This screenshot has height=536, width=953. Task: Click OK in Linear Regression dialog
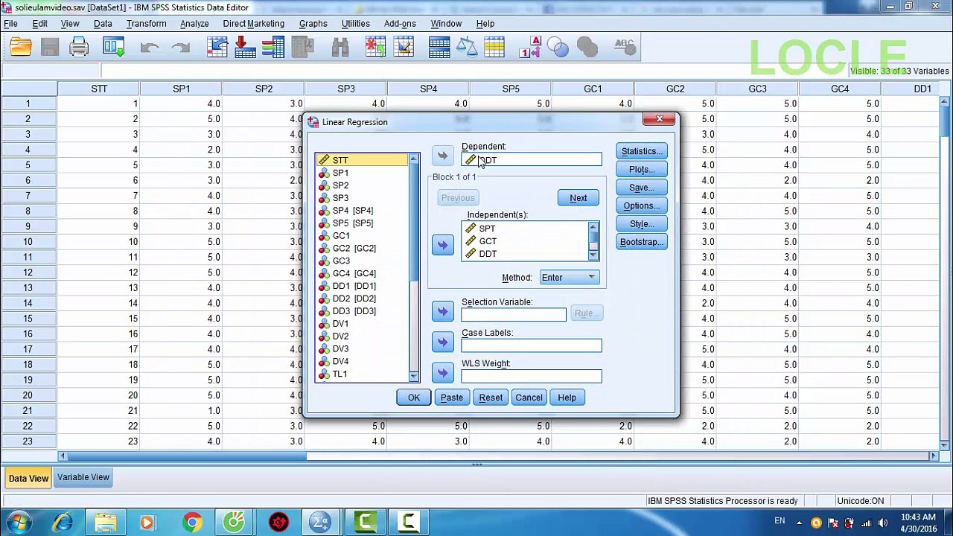[414, 398]
